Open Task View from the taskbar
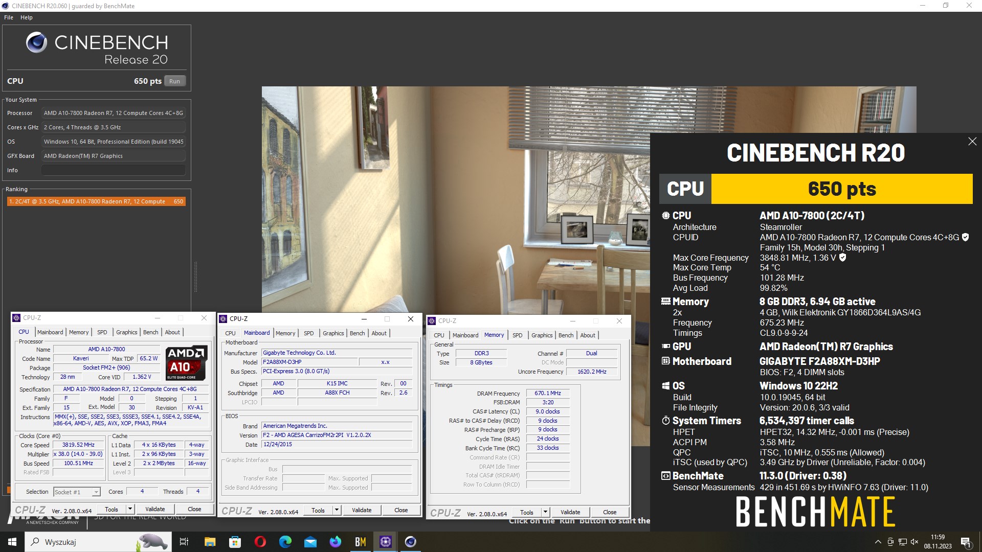This screenshot has width=982, height=552. (184, 542)
